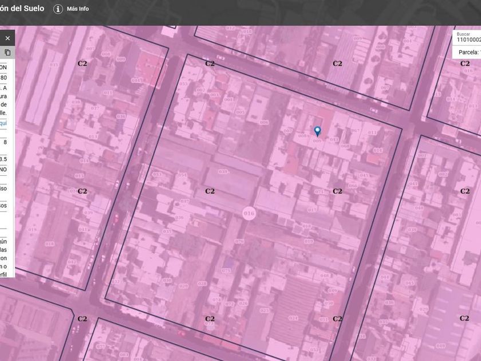Select parcel 017 in the center block
The image size is (481, 361).
(x=312, y=210)
